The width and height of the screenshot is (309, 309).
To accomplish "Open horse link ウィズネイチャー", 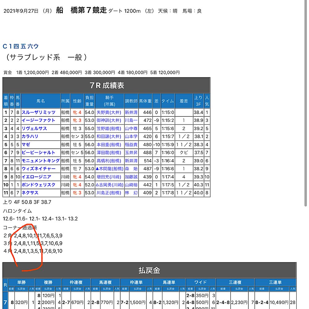I will 39,169.
